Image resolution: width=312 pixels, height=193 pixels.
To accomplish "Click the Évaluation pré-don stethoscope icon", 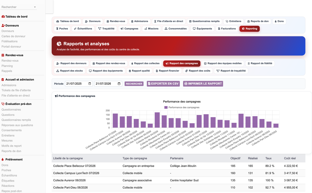I will [3, 104].
